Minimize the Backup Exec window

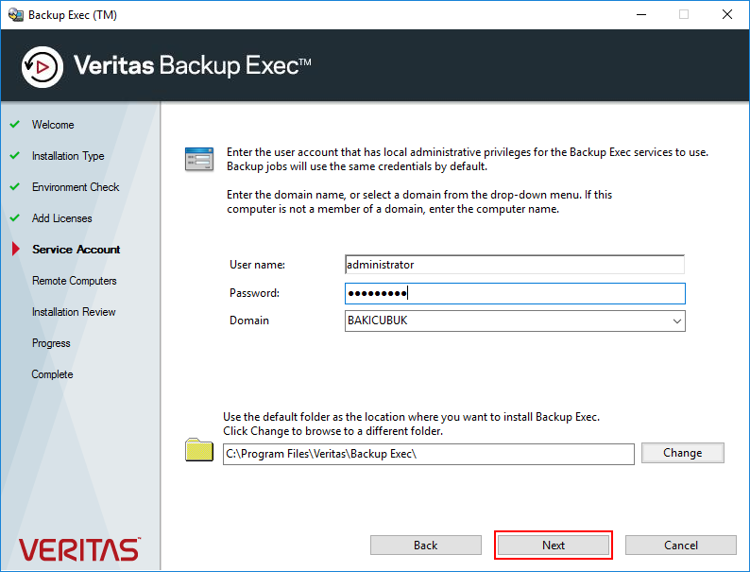(x=641, y=14)
